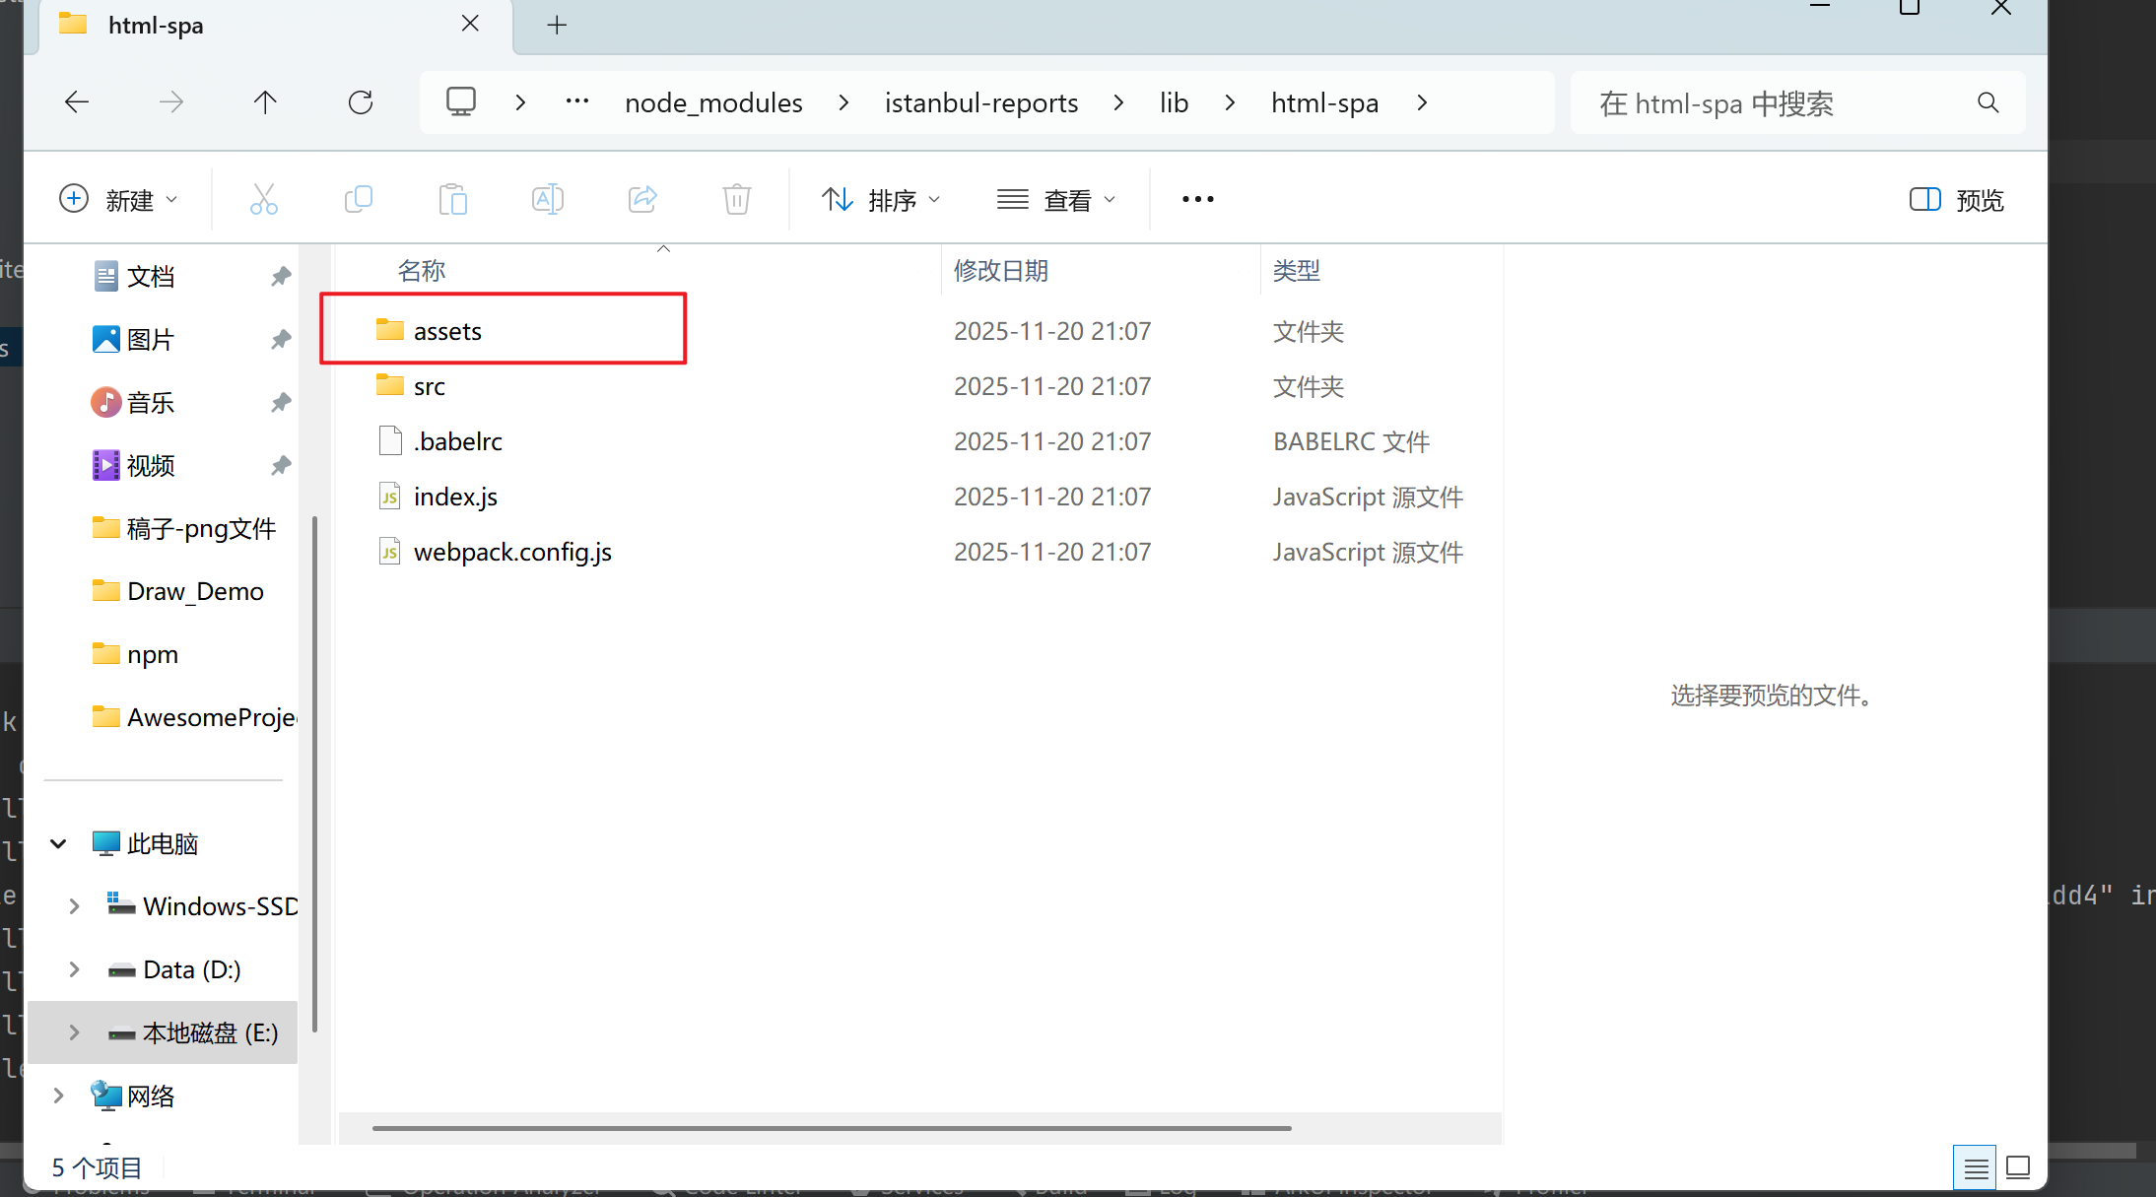2156x1197 pixels.
Task: Click the Cut scissors icon
Action: [263, 200]
